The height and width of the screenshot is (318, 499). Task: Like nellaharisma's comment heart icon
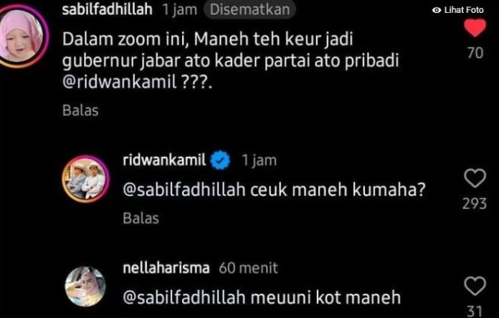coord(475,286)
